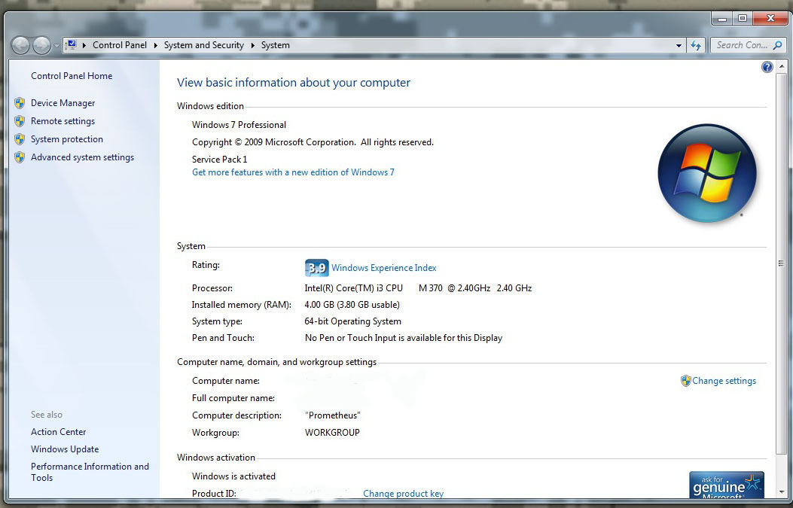Open the Help question mark icon

pos(767,67)
